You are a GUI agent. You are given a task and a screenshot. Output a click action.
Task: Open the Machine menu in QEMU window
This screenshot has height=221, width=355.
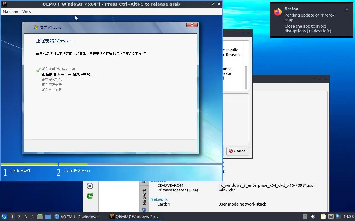click(x=10, y=12)
